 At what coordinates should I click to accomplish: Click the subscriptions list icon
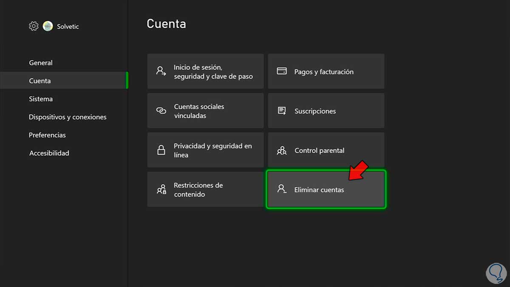click(282, 111)
